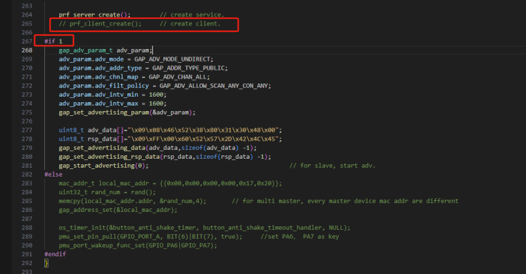This screenshot has width=526, height=274.
Task: Click the "GAP_ADV_CHAN_ALL" constant
Action: tap(177, 77)
